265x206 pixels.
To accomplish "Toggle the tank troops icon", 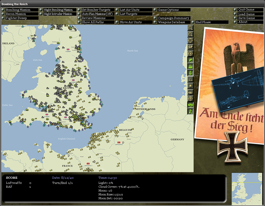I will 190,92.
